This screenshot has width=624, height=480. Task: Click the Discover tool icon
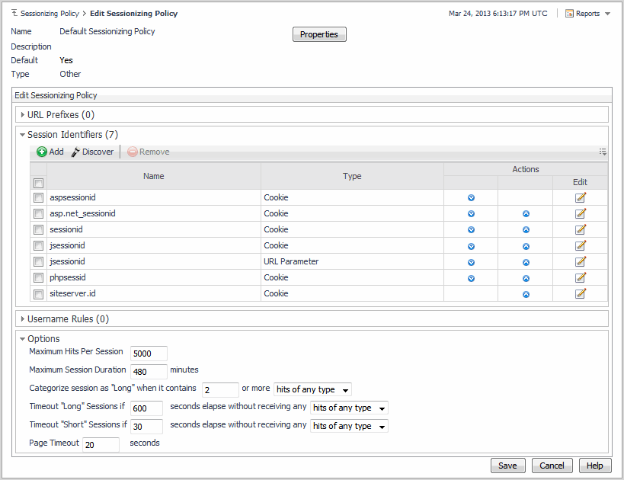tap(75, 152)
